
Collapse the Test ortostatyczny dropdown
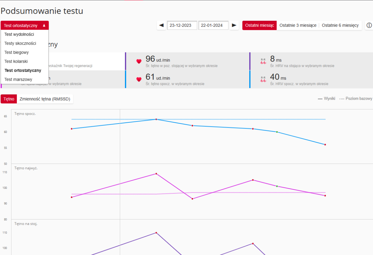(x=25, y=25)
